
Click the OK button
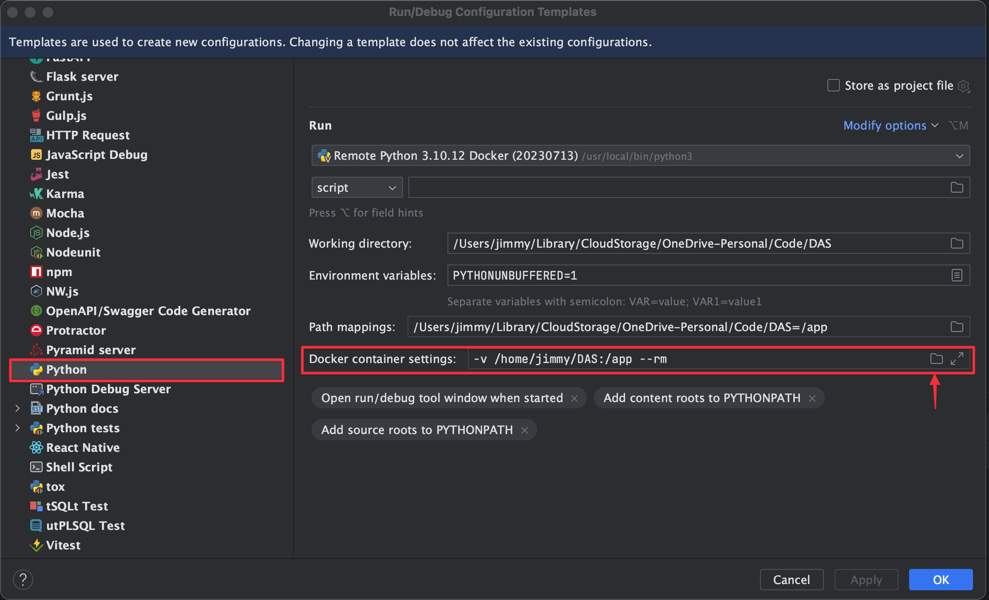940,580
